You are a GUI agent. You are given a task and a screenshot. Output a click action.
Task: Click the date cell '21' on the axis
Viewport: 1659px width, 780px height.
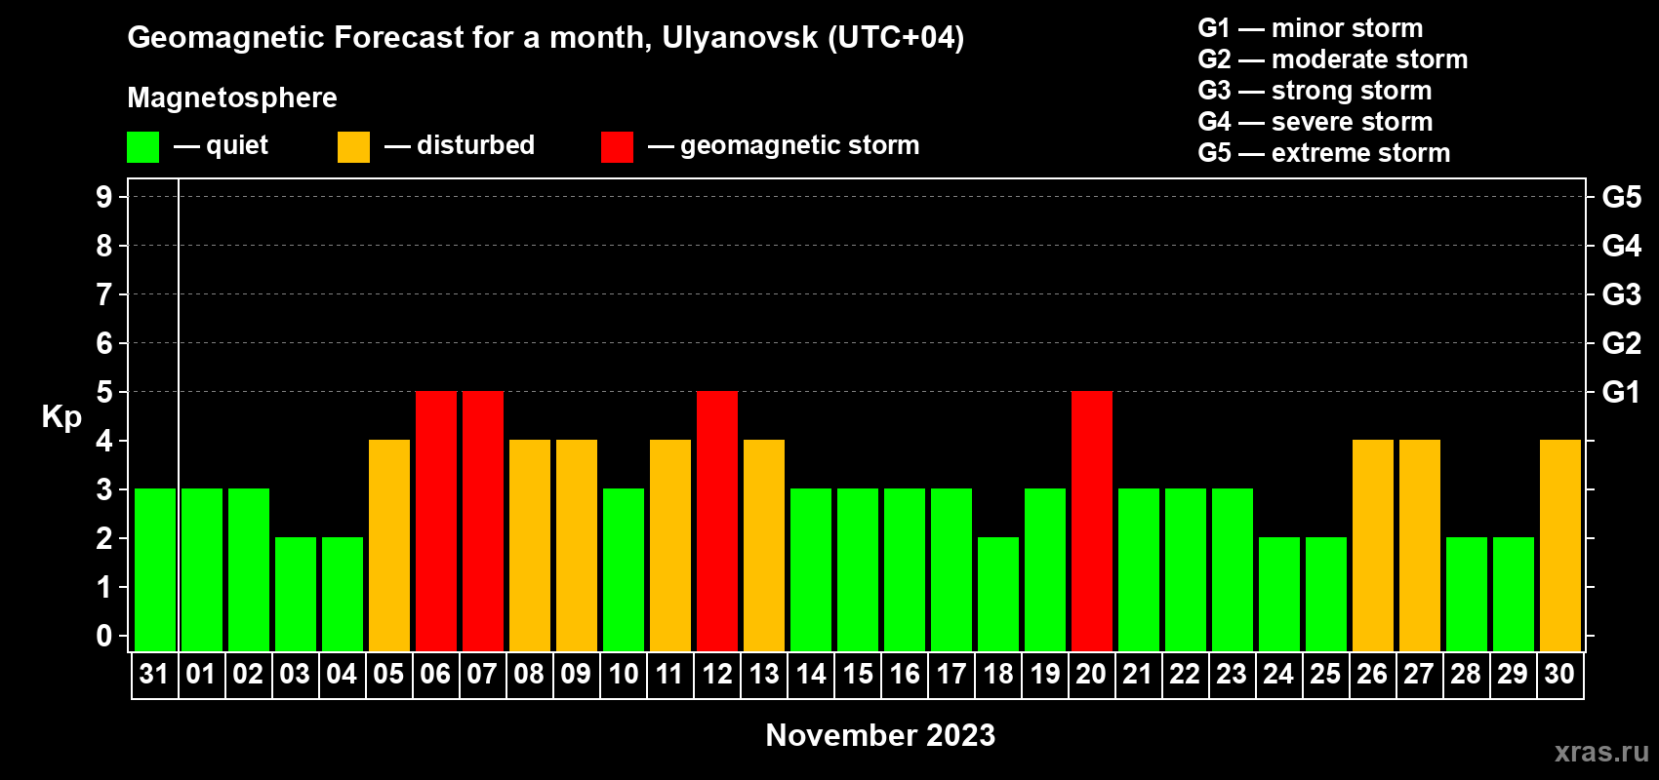[1138, 675]
